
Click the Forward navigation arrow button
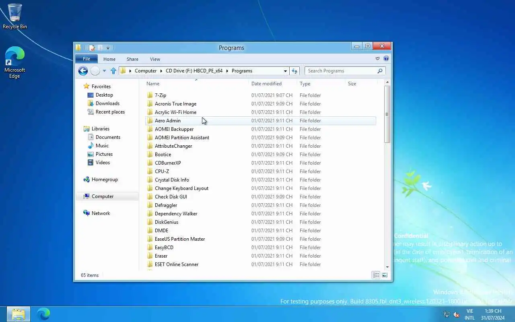coord(95,71)
